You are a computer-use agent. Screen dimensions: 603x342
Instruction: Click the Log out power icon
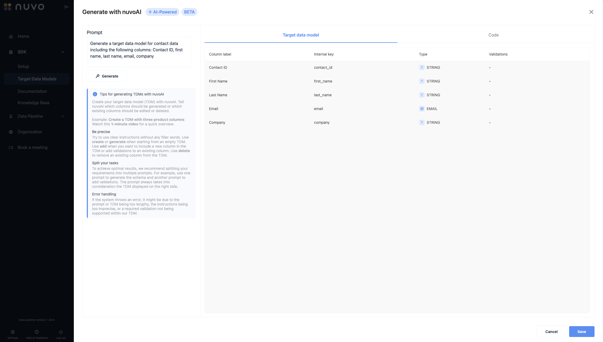pyautogui.click(x=61, y=332)
